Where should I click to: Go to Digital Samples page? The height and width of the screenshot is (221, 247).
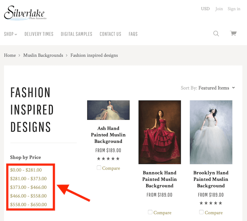pyautogui.click(x=76, y=34)
